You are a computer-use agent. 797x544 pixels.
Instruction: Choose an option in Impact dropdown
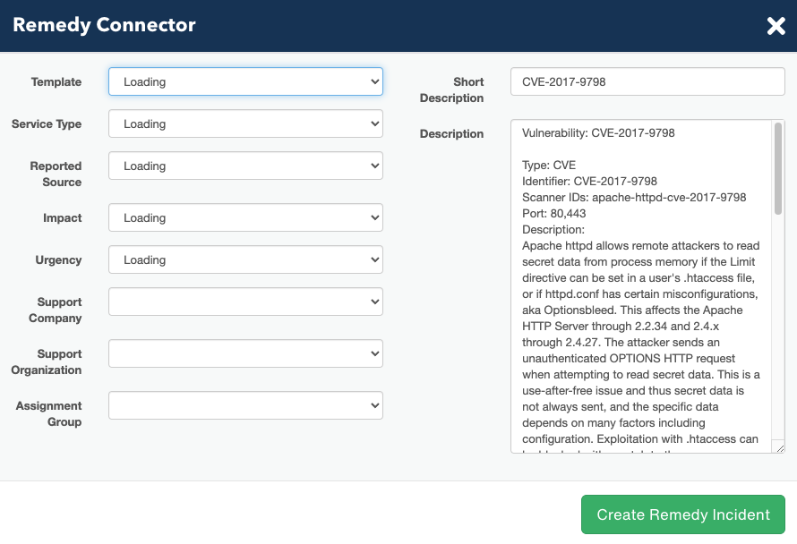click(x=245, y=218)
